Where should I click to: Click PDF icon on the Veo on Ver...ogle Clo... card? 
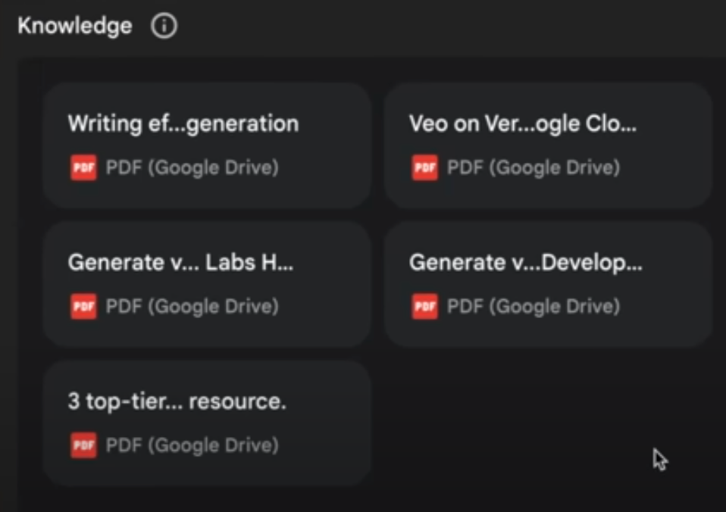point(425,167)
